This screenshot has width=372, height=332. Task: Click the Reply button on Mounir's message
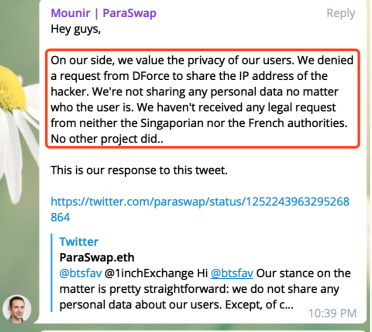click(340, 13)
